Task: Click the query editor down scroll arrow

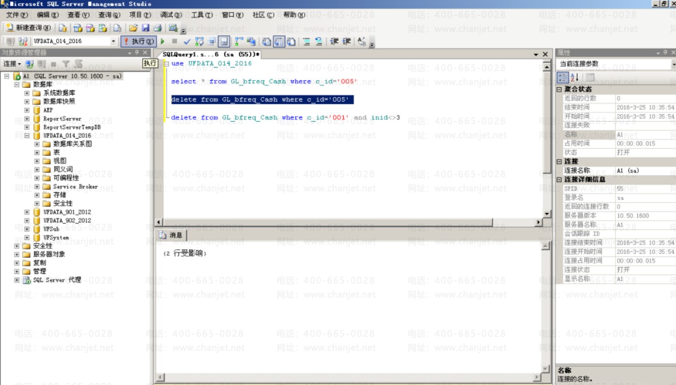Action: (547, 214)
